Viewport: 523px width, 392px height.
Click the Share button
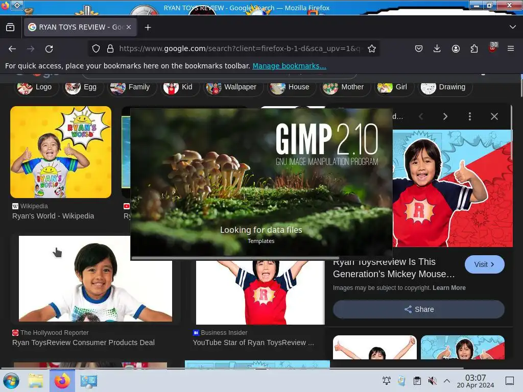click(x=419, y=309)
